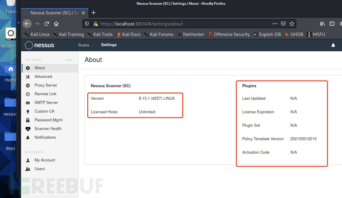Open Scanner Health page

pyautogui.click(x=48, y=129)
